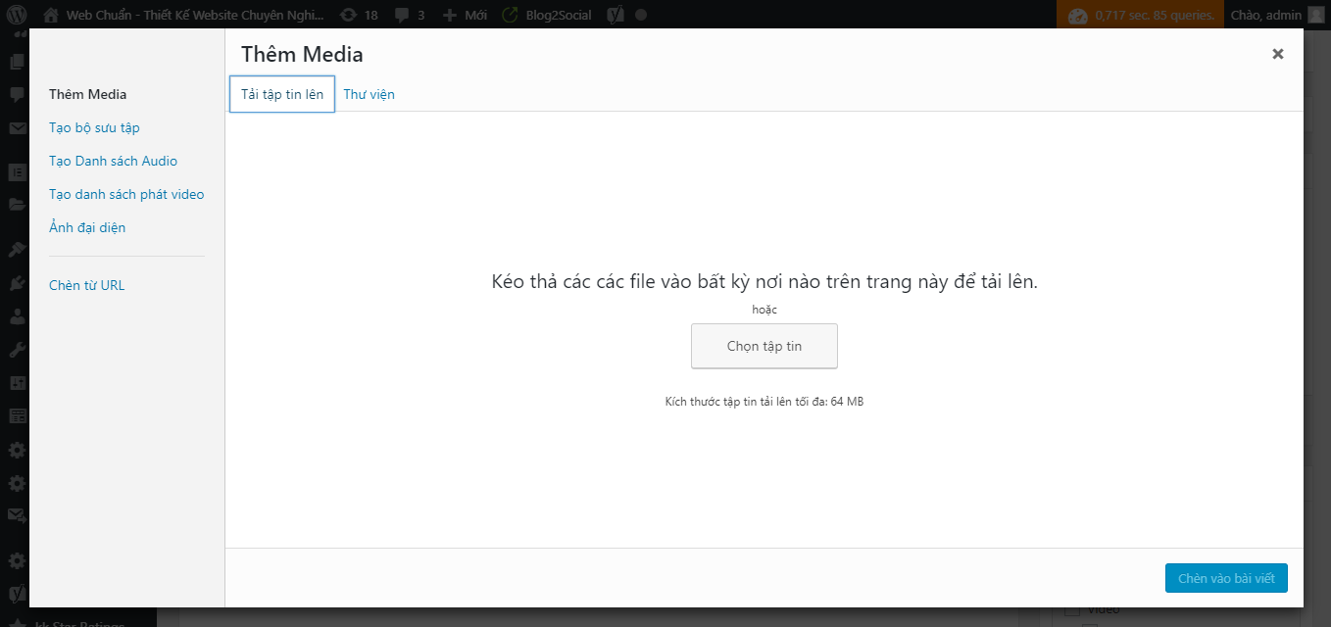Click the Chèn vào bài viết button
The width and height of the screenshot is (1331, 627).
pyautogui.click(x=1225, y=578)
